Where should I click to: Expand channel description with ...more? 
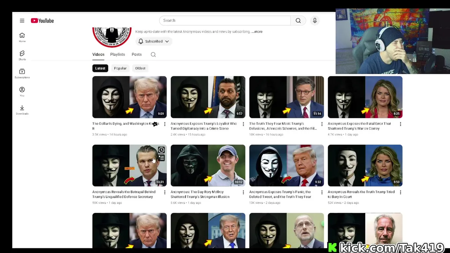tap(257, 32)
